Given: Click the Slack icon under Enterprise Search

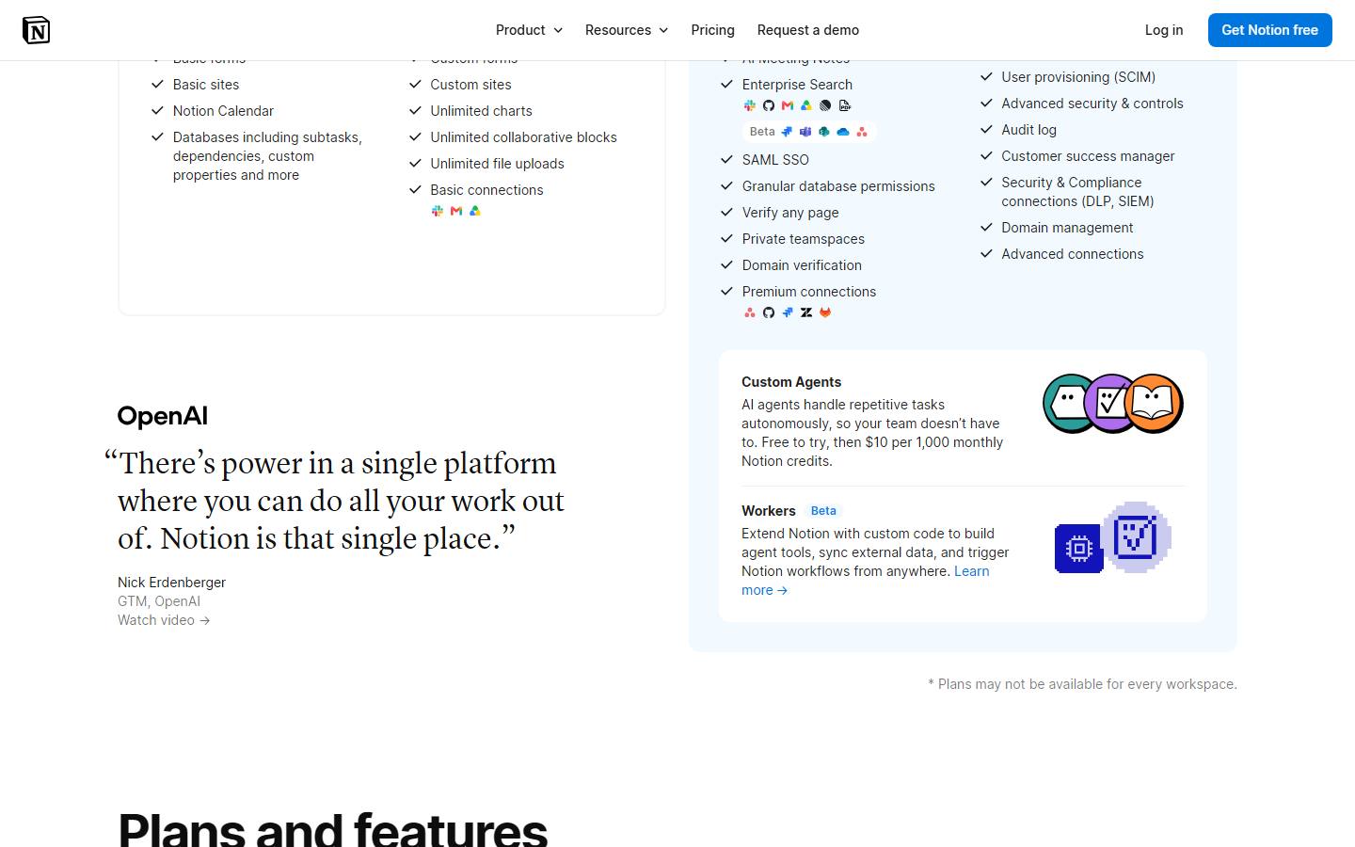Looking at the screenshot, I should [750, 105].
